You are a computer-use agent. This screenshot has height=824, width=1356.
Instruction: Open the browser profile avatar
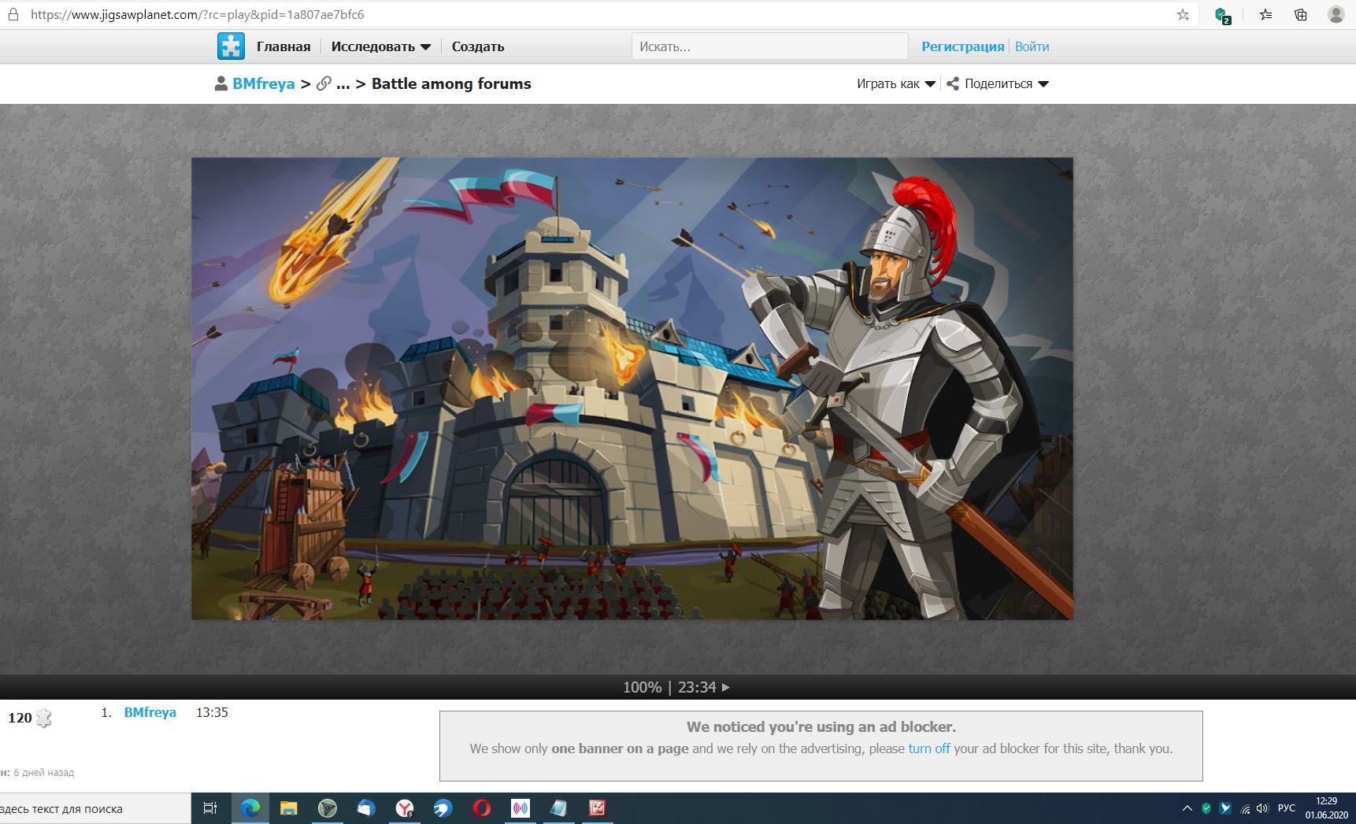click(1336, 14)
